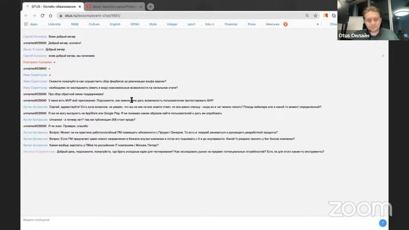Open the orange extension icon in the toolbar
409x230 pixels.
tap(325, 15)
